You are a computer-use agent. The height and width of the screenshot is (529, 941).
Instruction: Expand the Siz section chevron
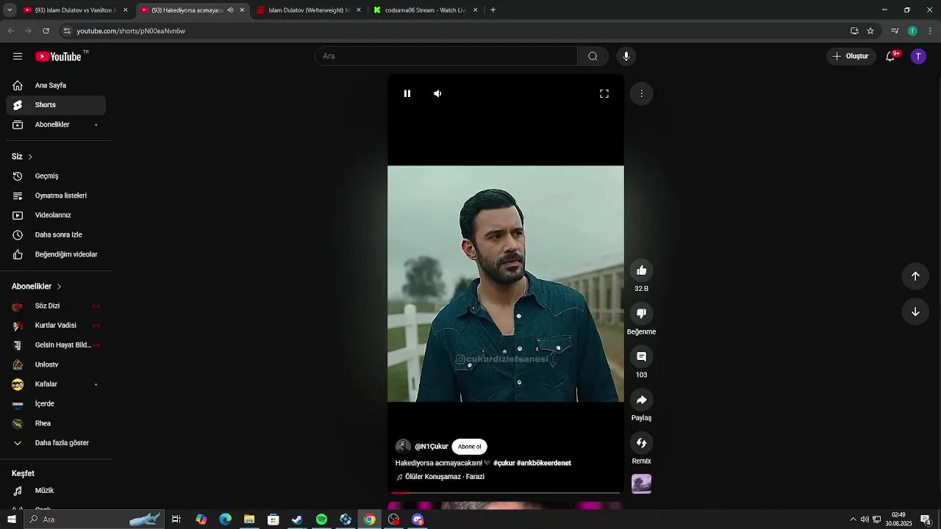pyautogui.click(x=30, y=156)
